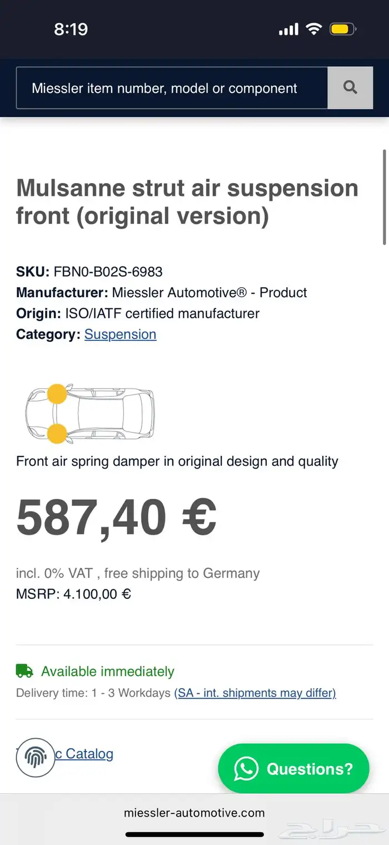Tap the miessler-automotive.com address bar

(194, 813)
